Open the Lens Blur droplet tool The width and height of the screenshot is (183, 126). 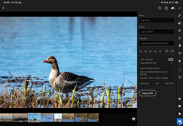179,61
